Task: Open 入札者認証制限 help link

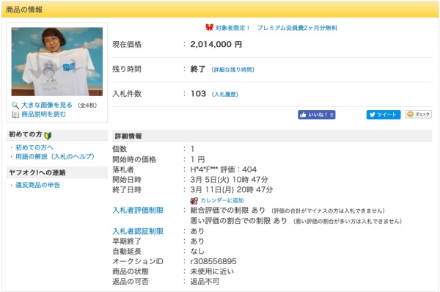Action: tap(138, 231)
